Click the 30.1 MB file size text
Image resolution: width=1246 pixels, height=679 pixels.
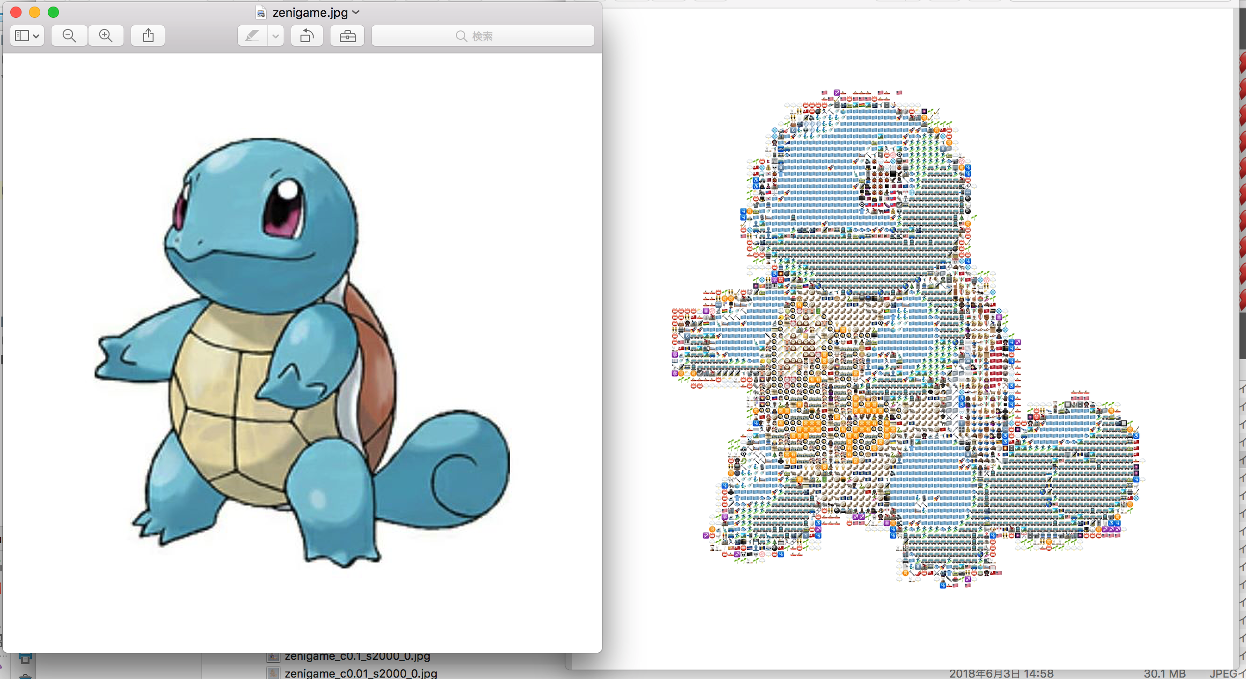click(x=1165, y=674)
